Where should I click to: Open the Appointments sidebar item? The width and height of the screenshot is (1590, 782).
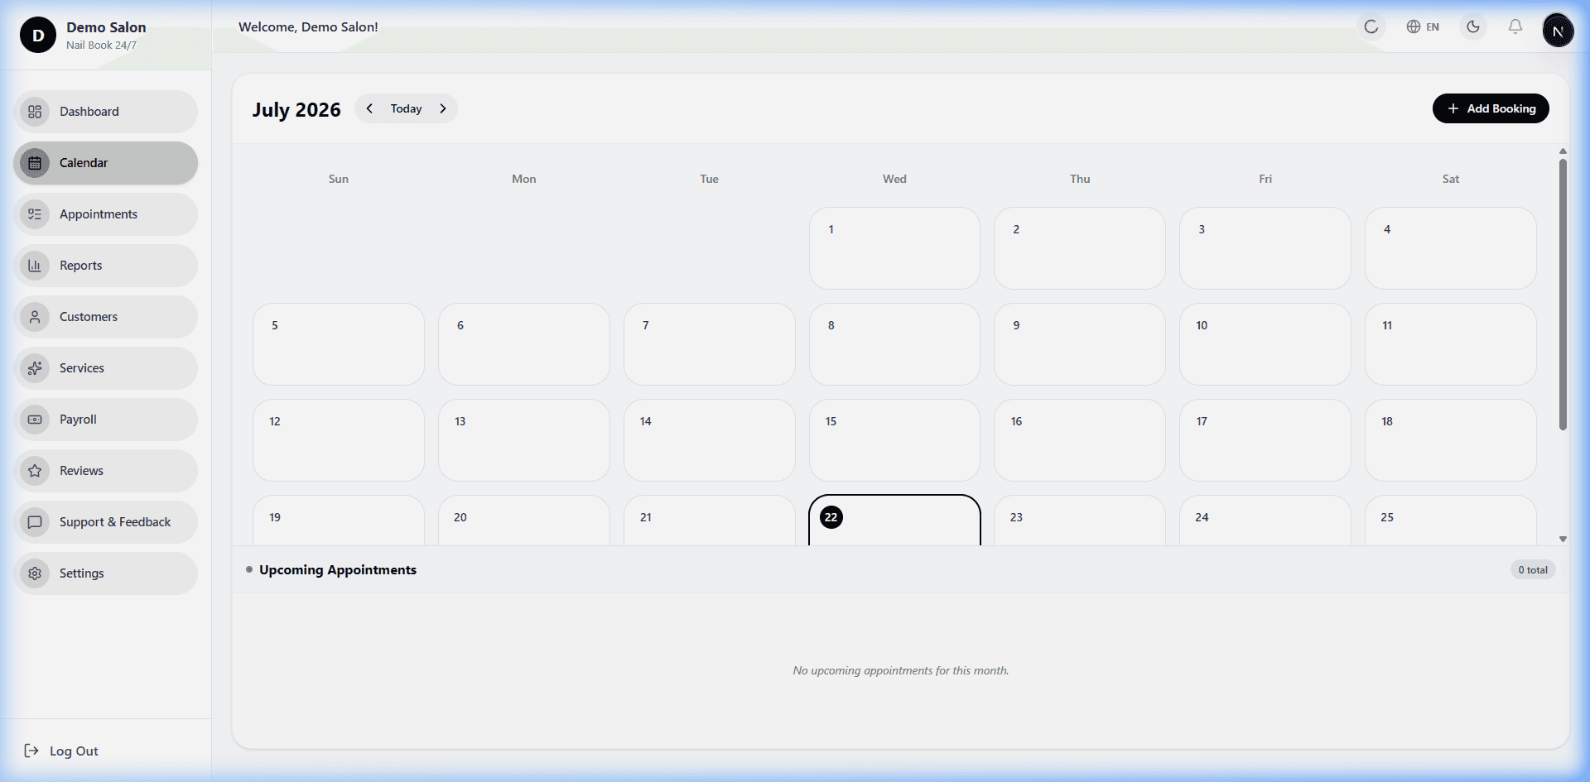[106, 214]
